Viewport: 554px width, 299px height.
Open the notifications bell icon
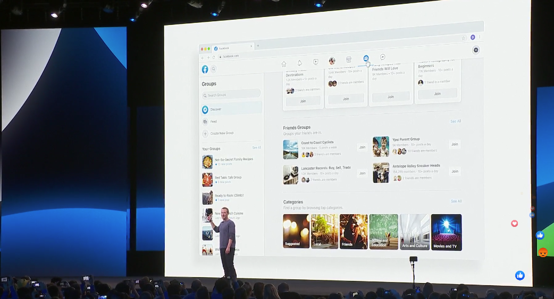click(x=299, y=63)
